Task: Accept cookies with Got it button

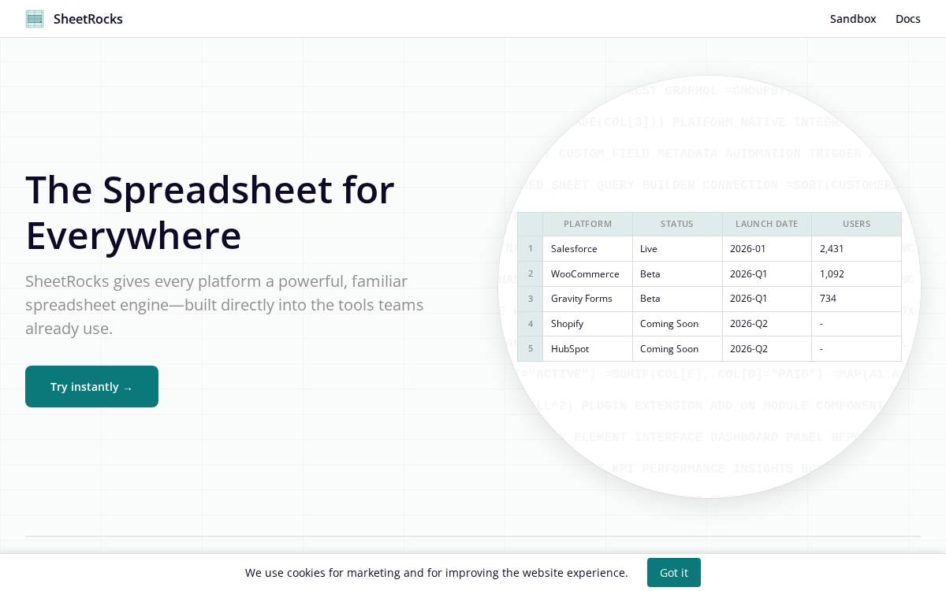Action: (674, 573)
